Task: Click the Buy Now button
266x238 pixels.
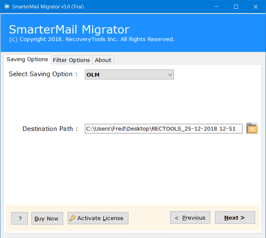Action: pos(47,218)
